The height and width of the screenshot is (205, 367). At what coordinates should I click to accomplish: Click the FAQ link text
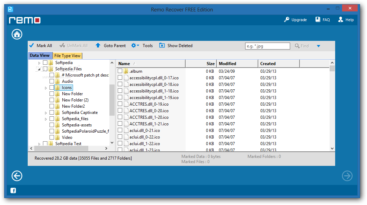pyautogui.click(x=326, y=20)
